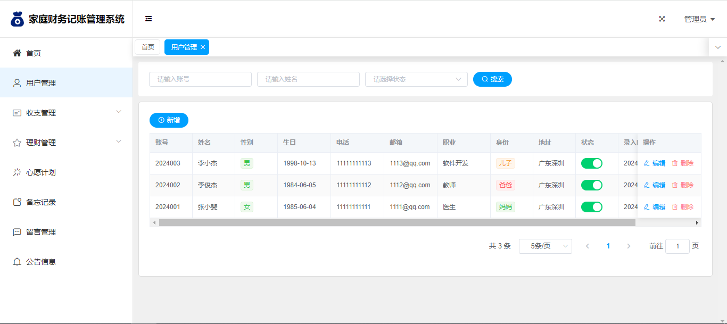Click the 搜索 search button
Image resolution: width=727 pixels, height=324 pixels.
click(492, 79)
